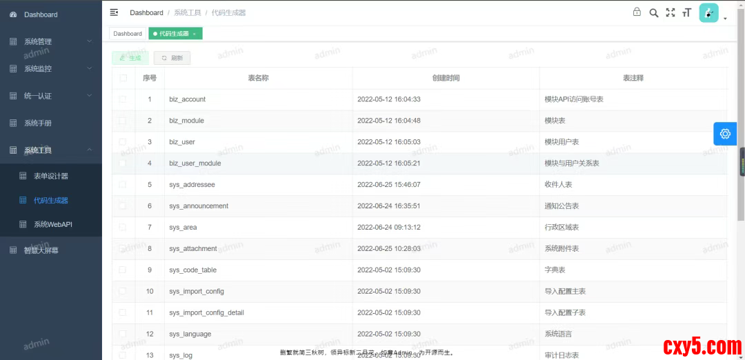This screenshot has height=360, width=745.
Task: Close the 代码生成器 tab
Action: click(x=195, y=34)
